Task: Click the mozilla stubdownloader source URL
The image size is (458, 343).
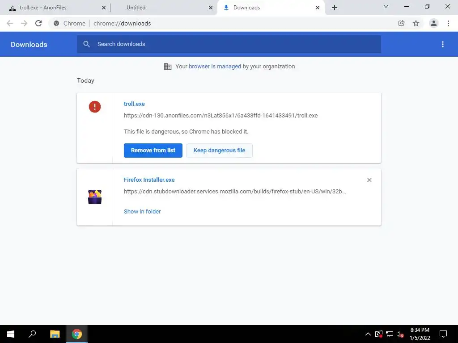Action: tap(235, 192)
